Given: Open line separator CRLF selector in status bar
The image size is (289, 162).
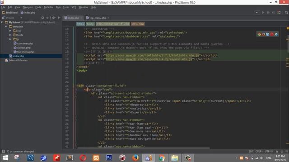Looking at the screenshot, I should tap(259, 152).
